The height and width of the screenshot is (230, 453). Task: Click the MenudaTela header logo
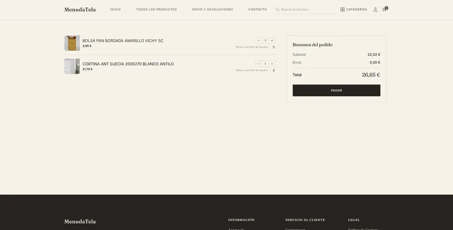coord(80,9)
